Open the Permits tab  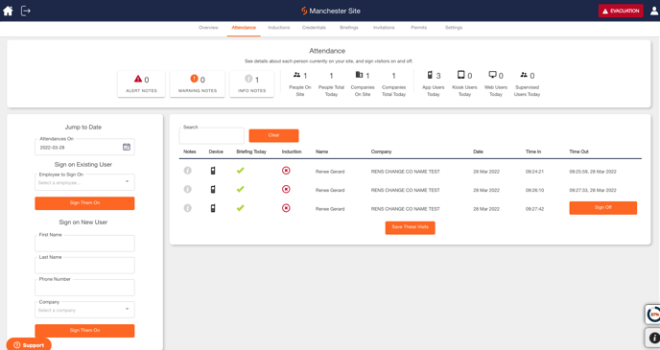[419, 28]
